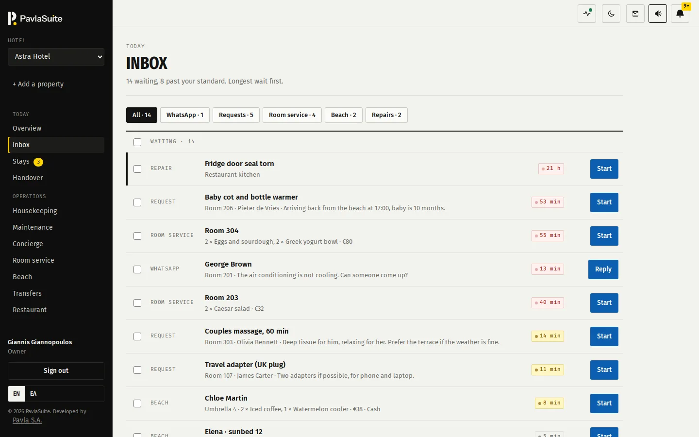Open Restaurant section
The height and width of the screenshot is (437, 699).
(x=56, y=310)
